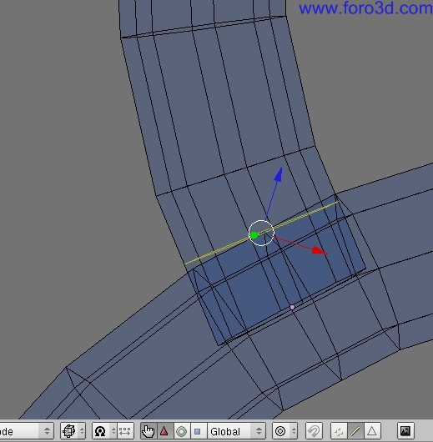Open the mode selector dropdown
This screenshot has width=433, height=442.
click(x=27, y=431)
